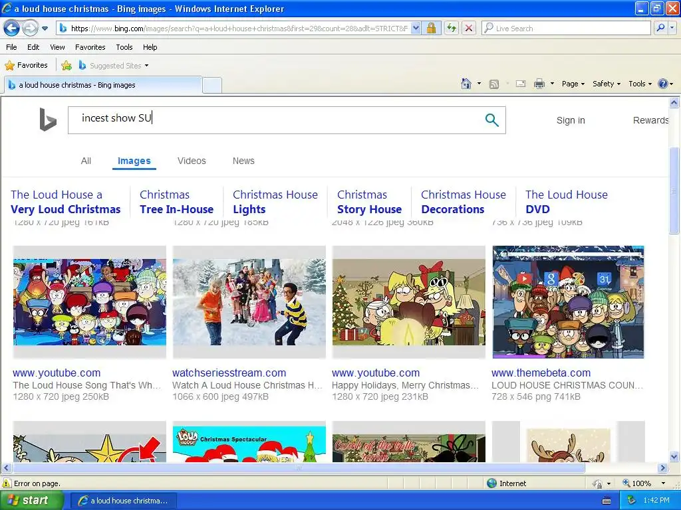
Task: Select 'The Loud House DVD' suggestion
Action: coord(567,202)
